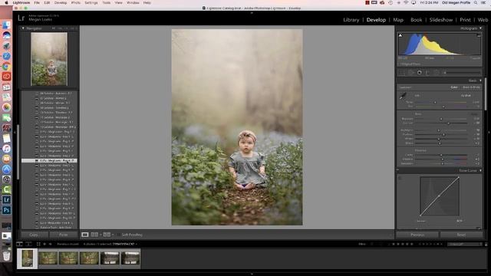Open the white balance As Shot dropdown
The image size is (491, 276).
[x=466, y=95]
